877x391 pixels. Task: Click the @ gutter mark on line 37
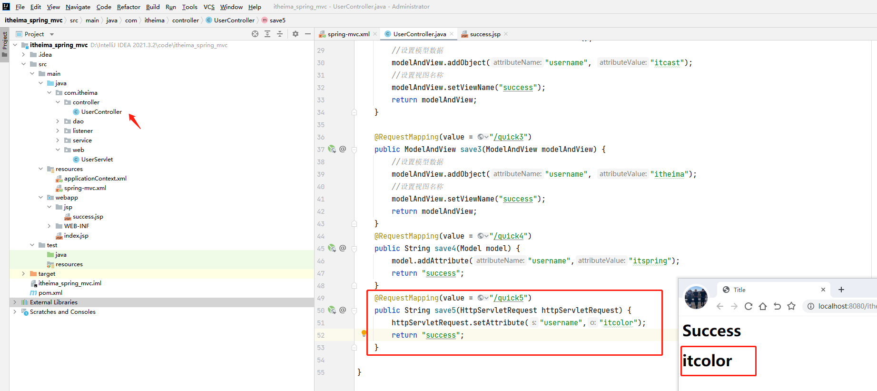click(343, 149)
